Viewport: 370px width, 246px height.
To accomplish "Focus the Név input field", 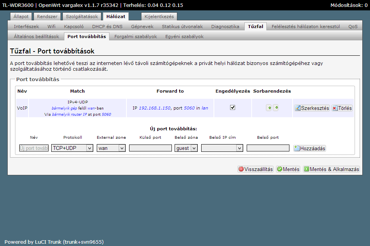I will tap(34, 148).
